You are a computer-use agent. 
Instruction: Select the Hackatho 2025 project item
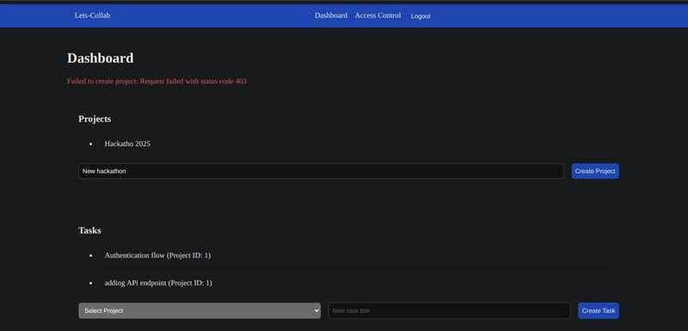click(x=127, y=144)
